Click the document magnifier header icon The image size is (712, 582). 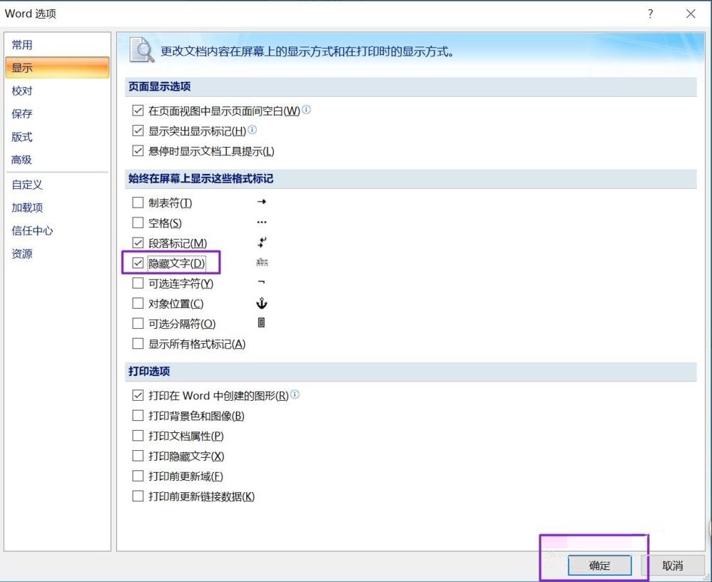click(142, 50)
